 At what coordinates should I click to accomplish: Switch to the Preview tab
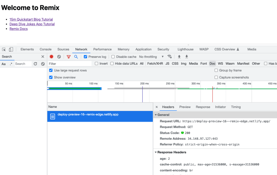pyautogui.click(x=185, y=107)
